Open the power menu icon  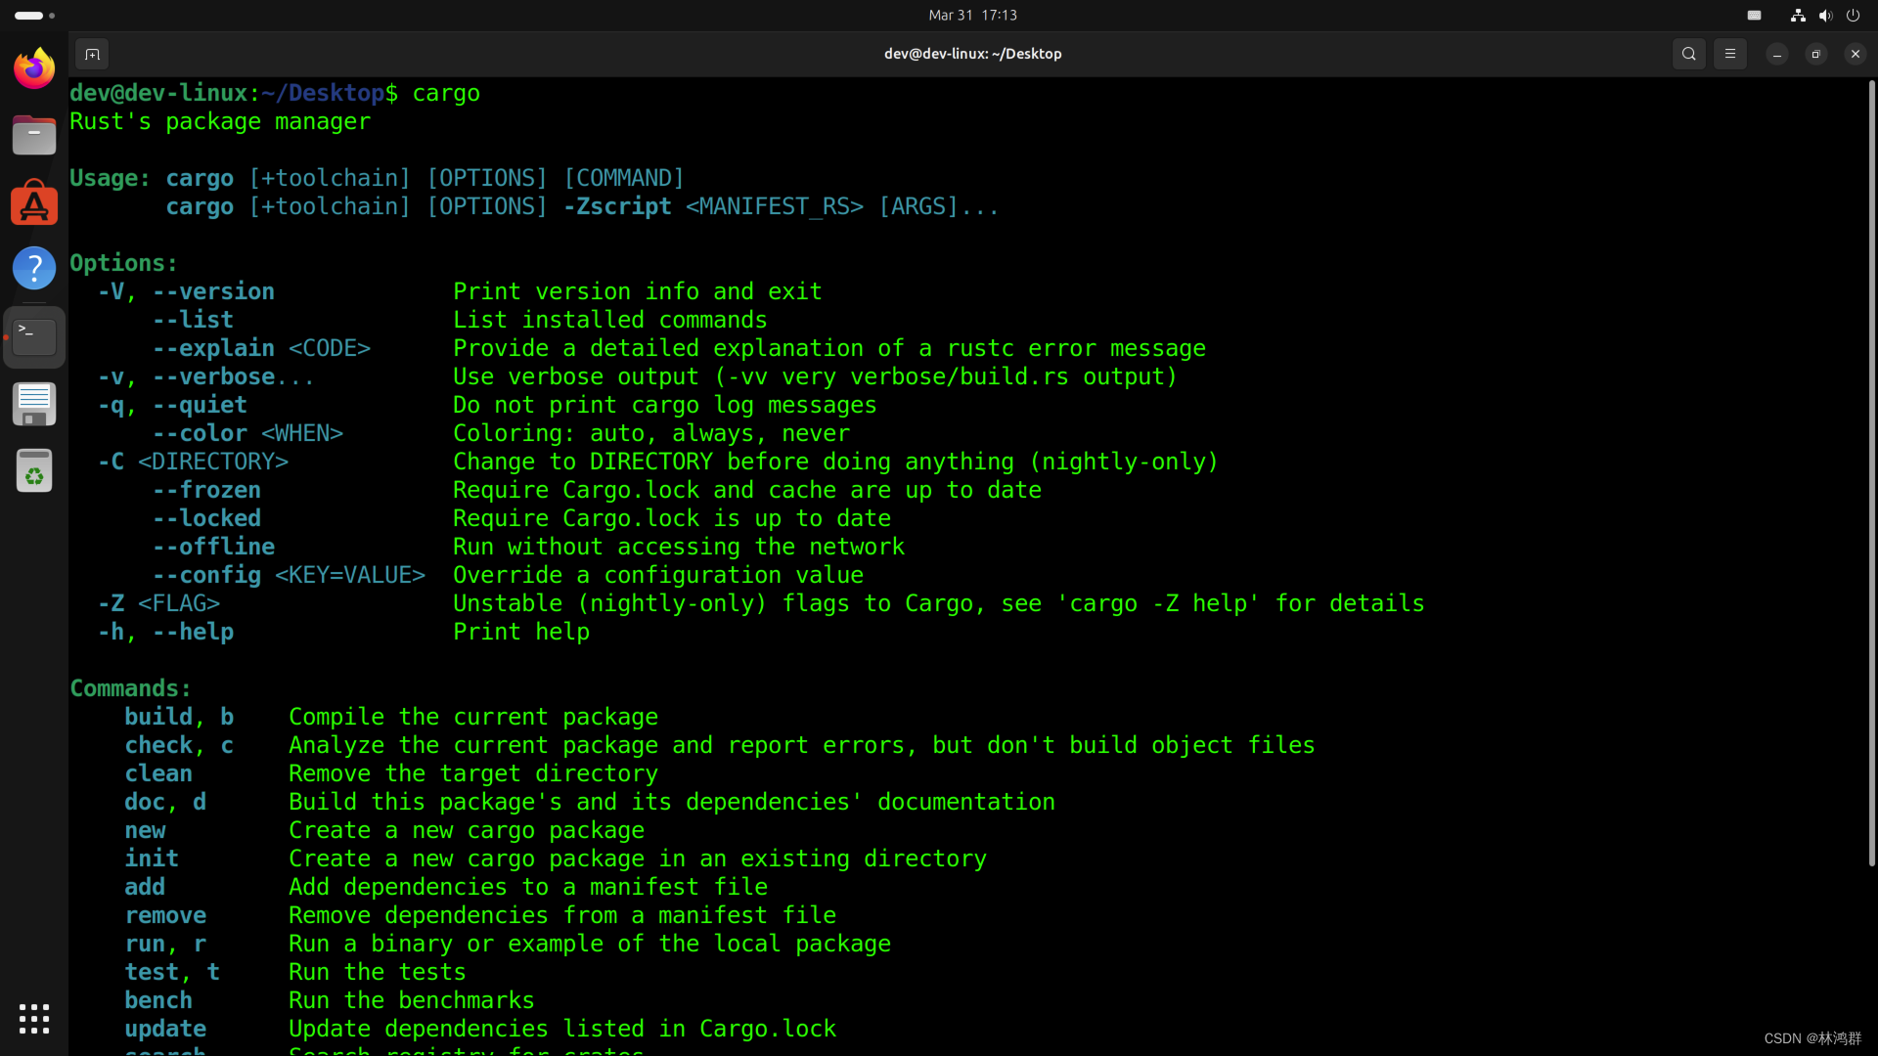1853,15
